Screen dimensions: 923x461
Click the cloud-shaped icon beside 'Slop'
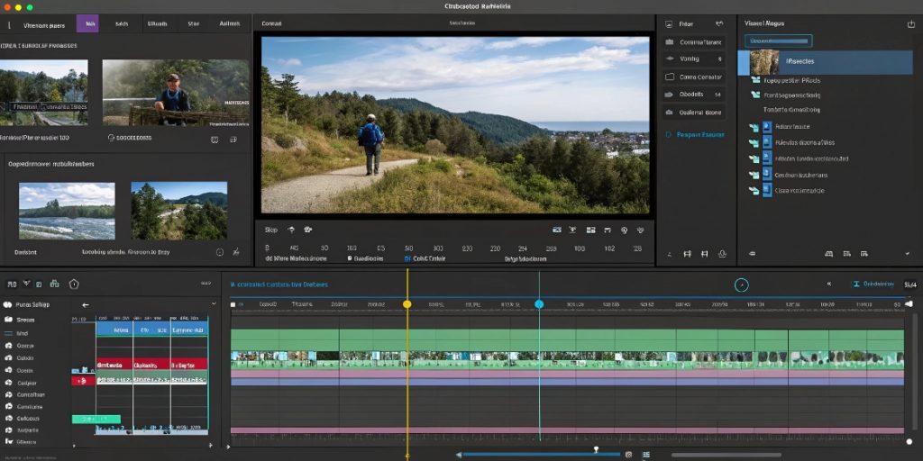coord(307,230)
